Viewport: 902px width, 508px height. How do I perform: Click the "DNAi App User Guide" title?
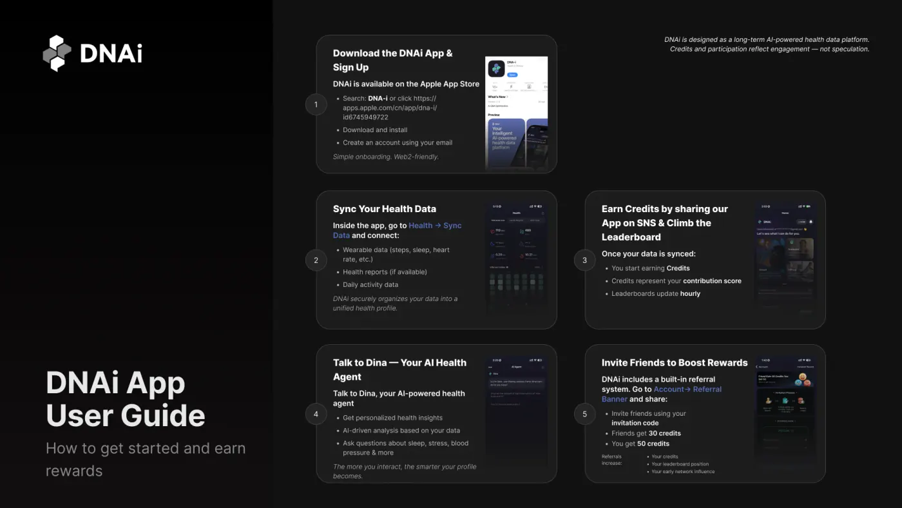126,400
